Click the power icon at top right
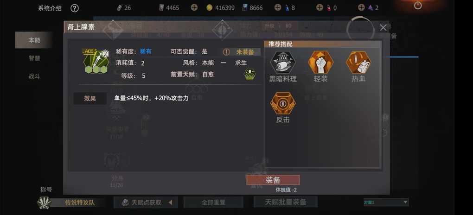473x215 pixels. click(x=418, y=5)
